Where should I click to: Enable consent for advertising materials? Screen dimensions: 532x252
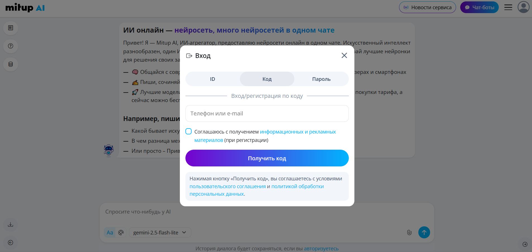(189, 131)
